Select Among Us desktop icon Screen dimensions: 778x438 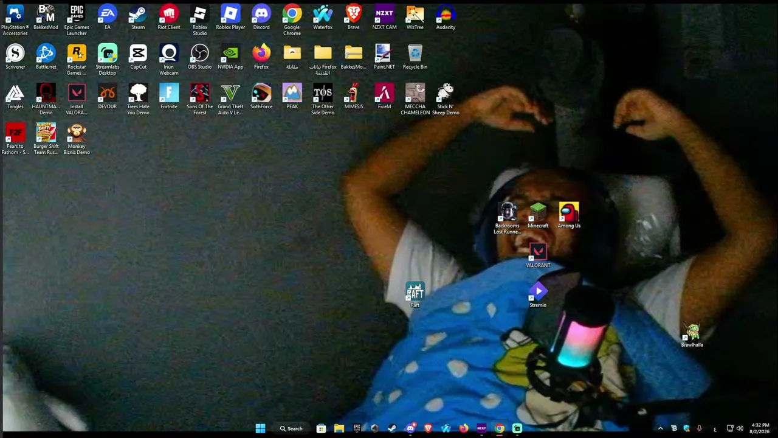coord(569,216)
